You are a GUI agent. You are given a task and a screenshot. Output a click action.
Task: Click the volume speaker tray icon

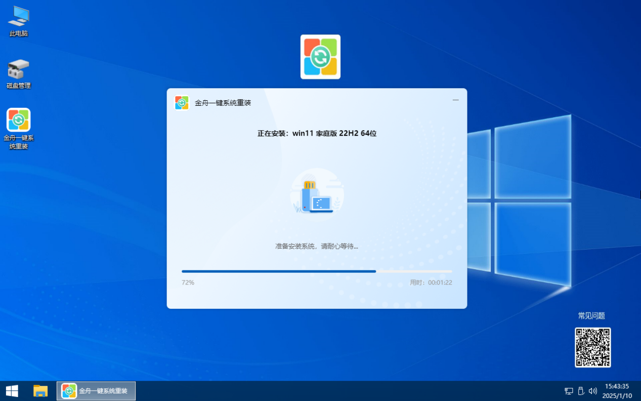[593, 391]
